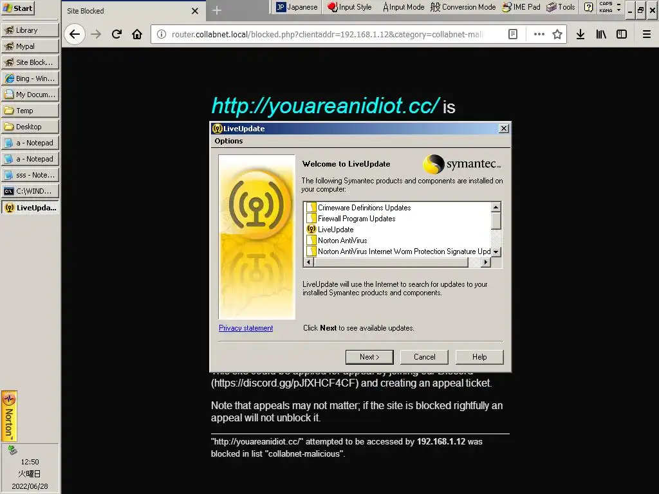Go back using the browser back arrow

(x=75, y=35)
